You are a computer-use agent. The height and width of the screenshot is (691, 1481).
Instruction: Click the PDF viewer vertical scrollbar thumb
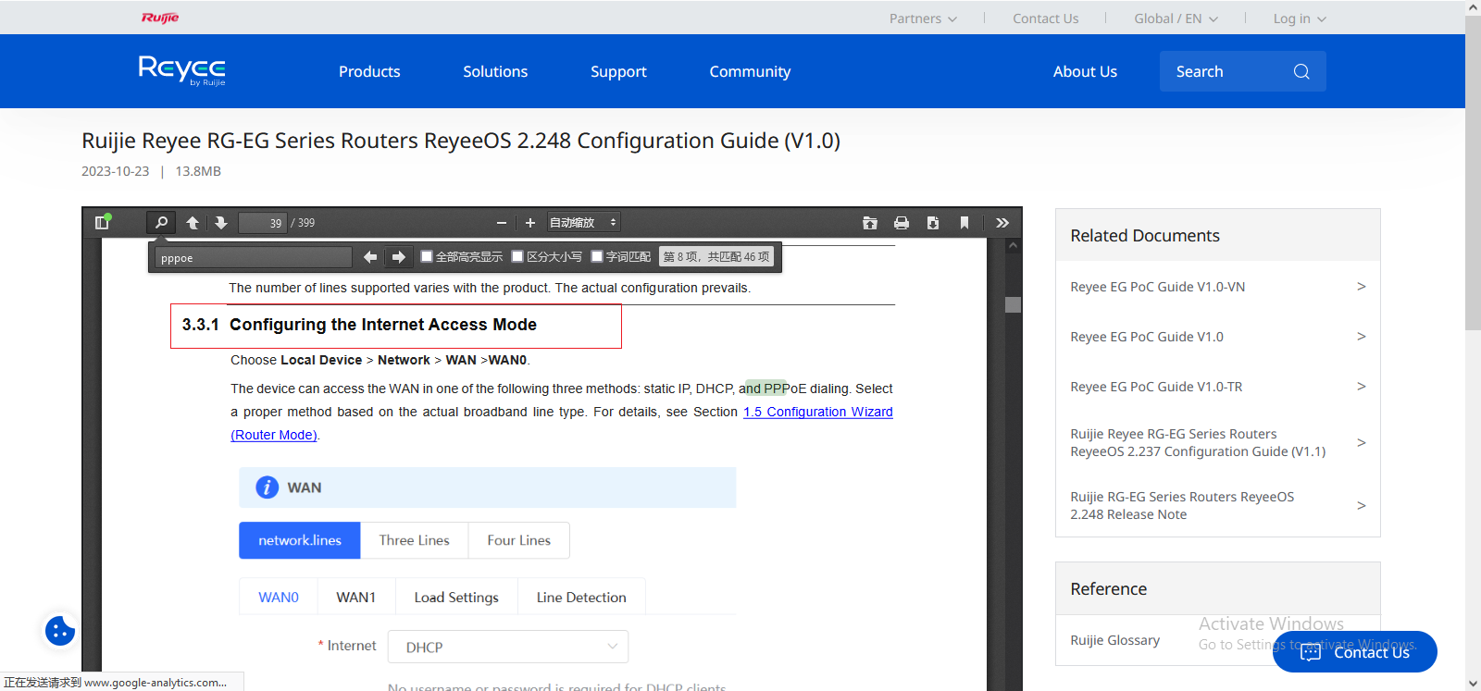point(1014,305)
